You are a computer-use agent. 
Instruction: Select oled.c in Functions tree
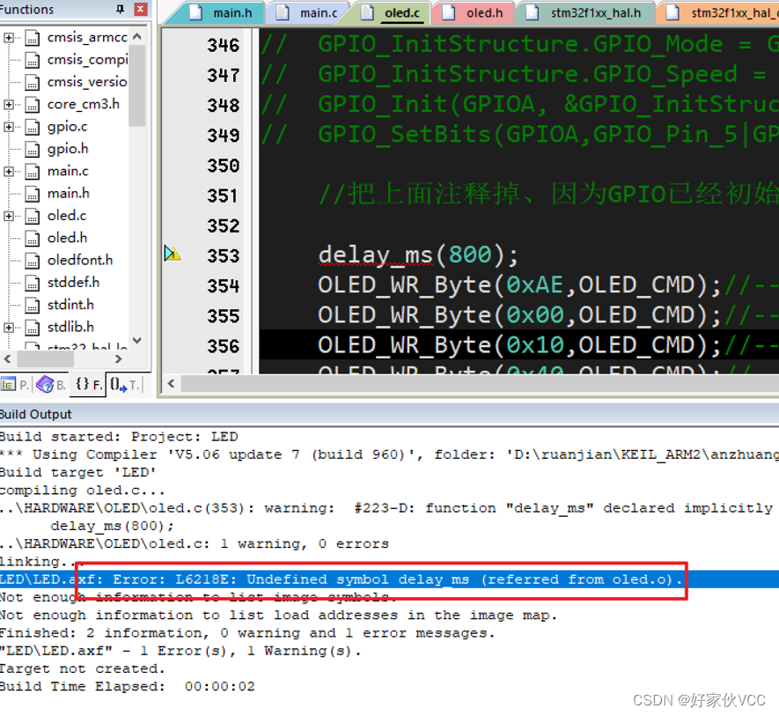(x=67, y=215)
